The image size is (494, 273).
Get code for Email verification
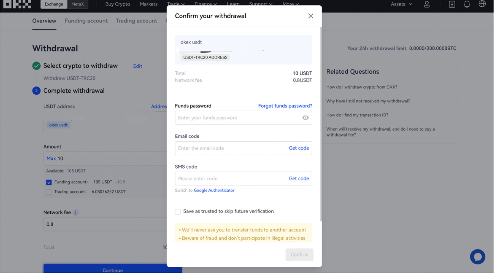point(299,148)
